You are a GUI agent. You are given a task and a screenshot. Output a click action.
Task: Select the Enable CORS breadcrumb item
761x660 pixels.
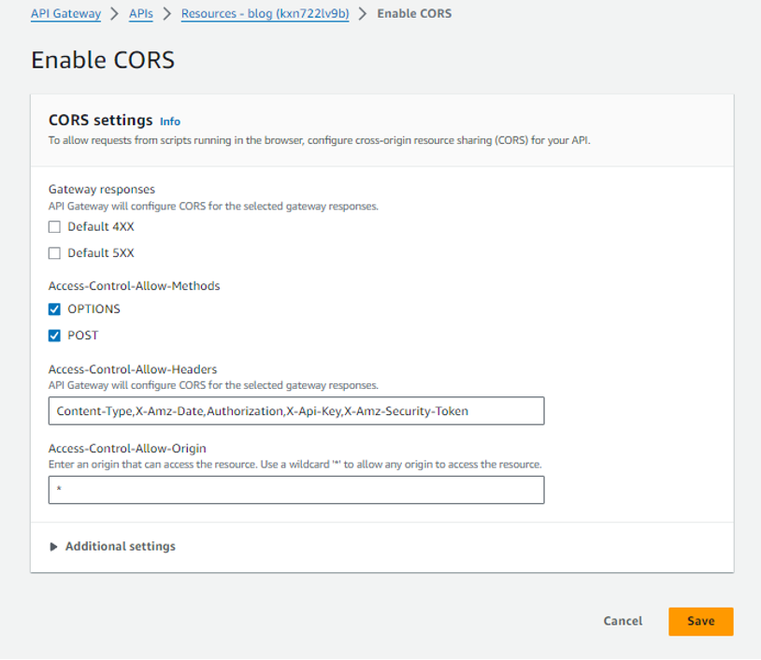[414, 14]
